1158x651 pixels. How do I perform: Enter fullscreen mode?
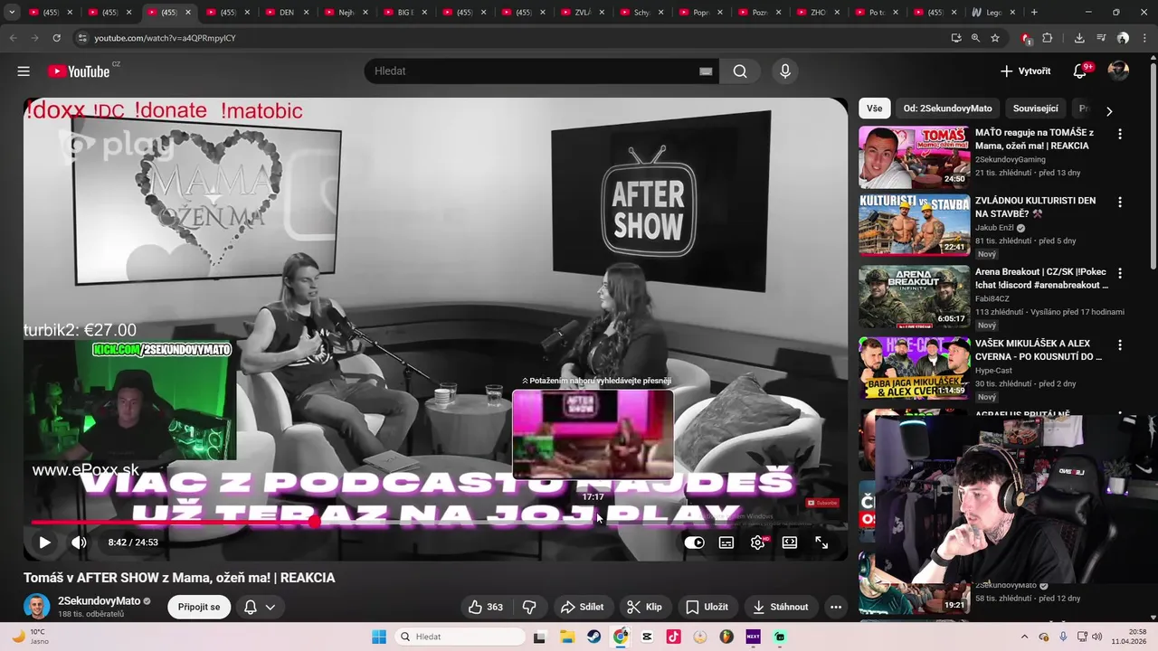pyautogui.click(x=821, y=542)
